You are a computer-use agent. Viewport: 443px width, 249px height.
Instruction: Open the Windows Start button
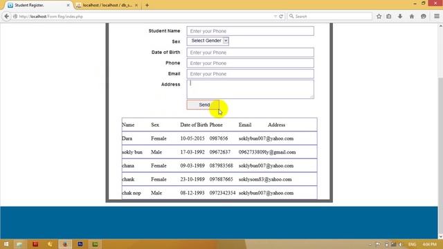tap(6, 244)
